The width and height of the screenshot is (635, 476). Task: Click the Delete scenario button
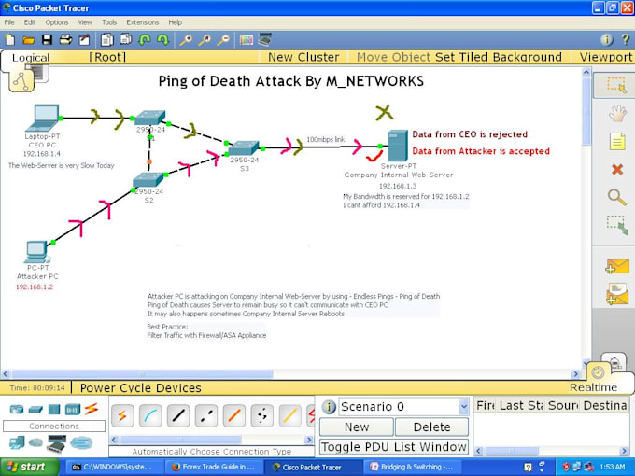[431, 427]
